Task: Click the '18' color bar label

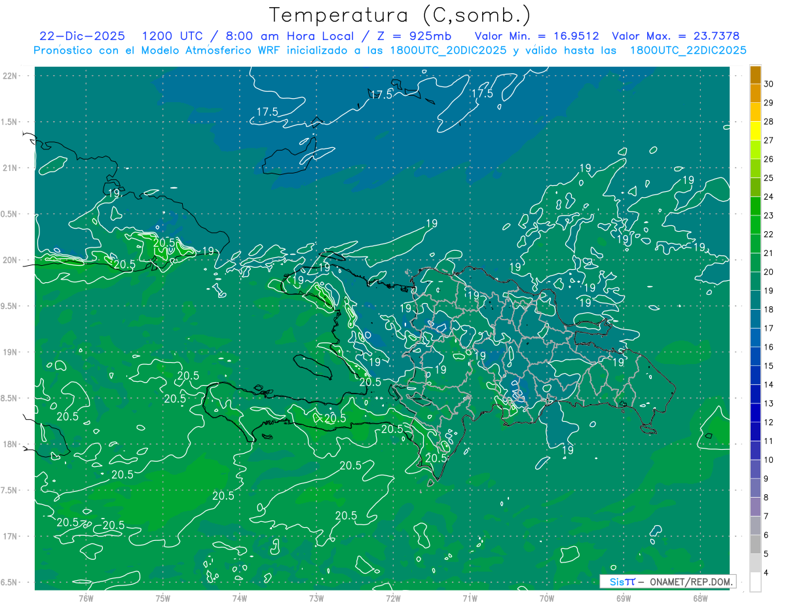Action: [769, 310]
